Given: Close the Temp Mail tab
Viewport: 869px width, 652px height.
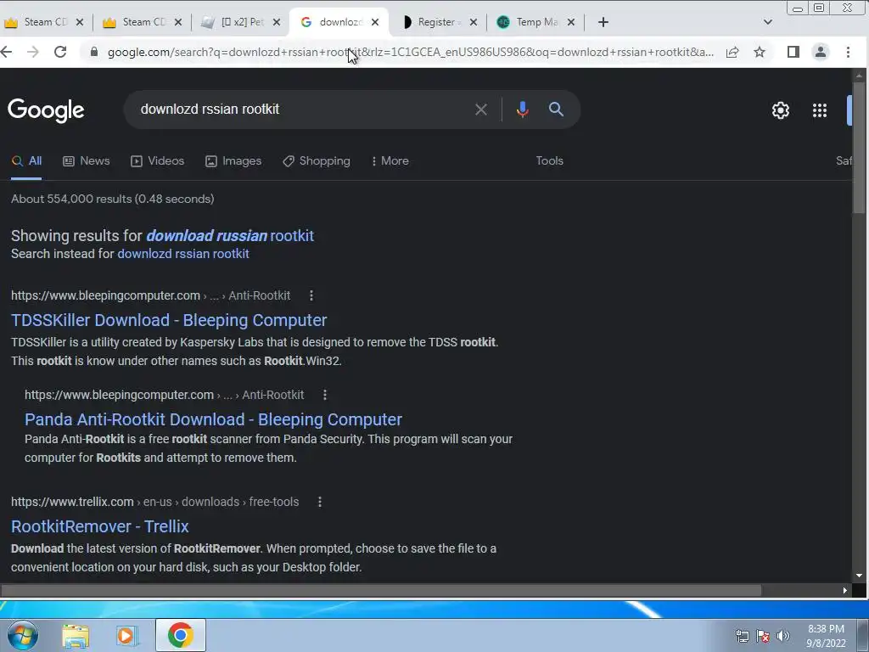Looking at the screenshot, I should [571, 22].
